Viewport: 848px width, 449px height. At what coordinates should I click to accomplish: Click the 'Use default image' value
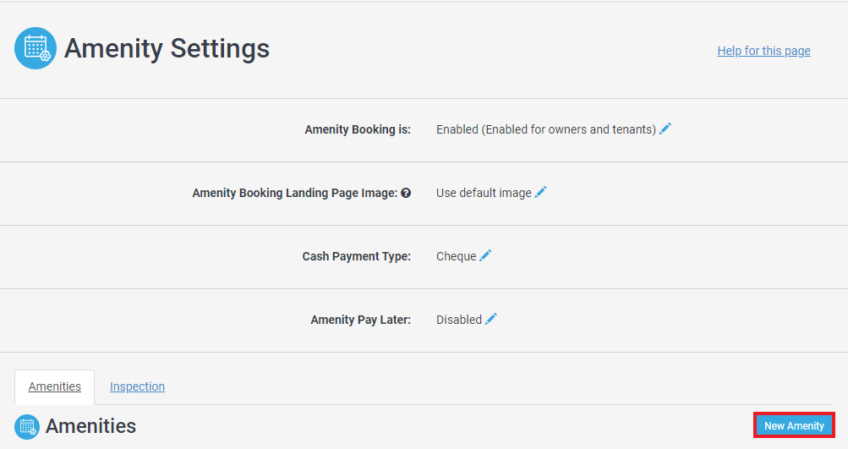(484, 193)
